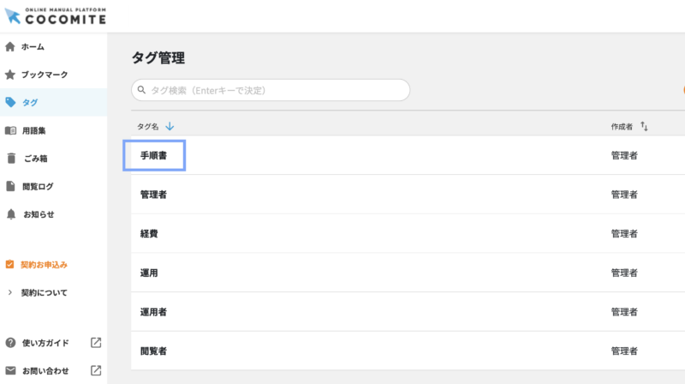Open the 契約お申込み link
685x384 pixels.
(x=44, y=264)
